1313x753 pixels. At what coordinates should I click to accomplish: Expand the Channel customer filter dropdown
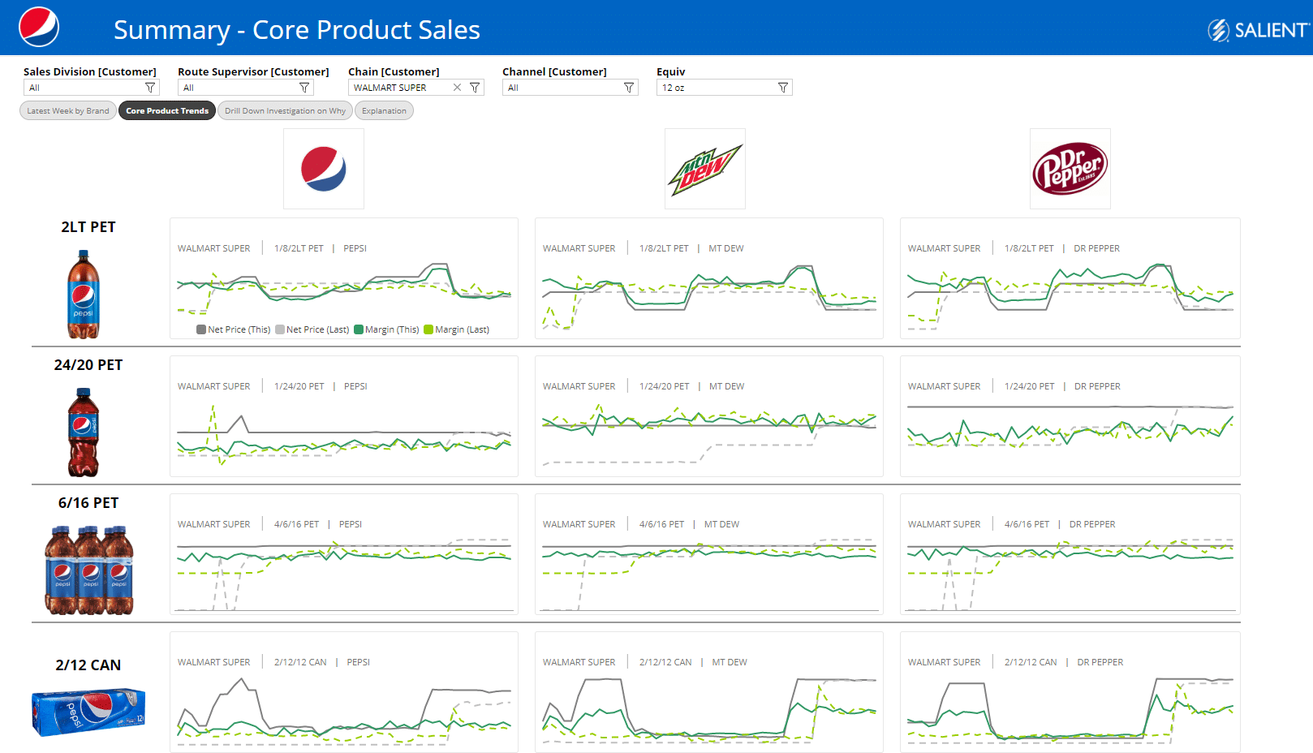(x=629, y=88)
